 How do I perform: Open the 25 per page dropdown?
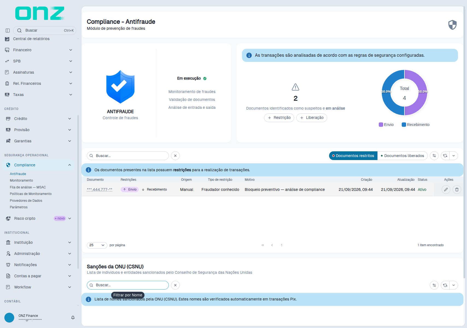pyautogui.click(x=97, y=245)
